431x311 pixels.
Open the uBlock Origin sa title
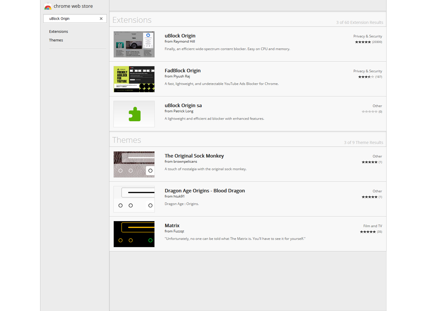click(x=183, y=105)
